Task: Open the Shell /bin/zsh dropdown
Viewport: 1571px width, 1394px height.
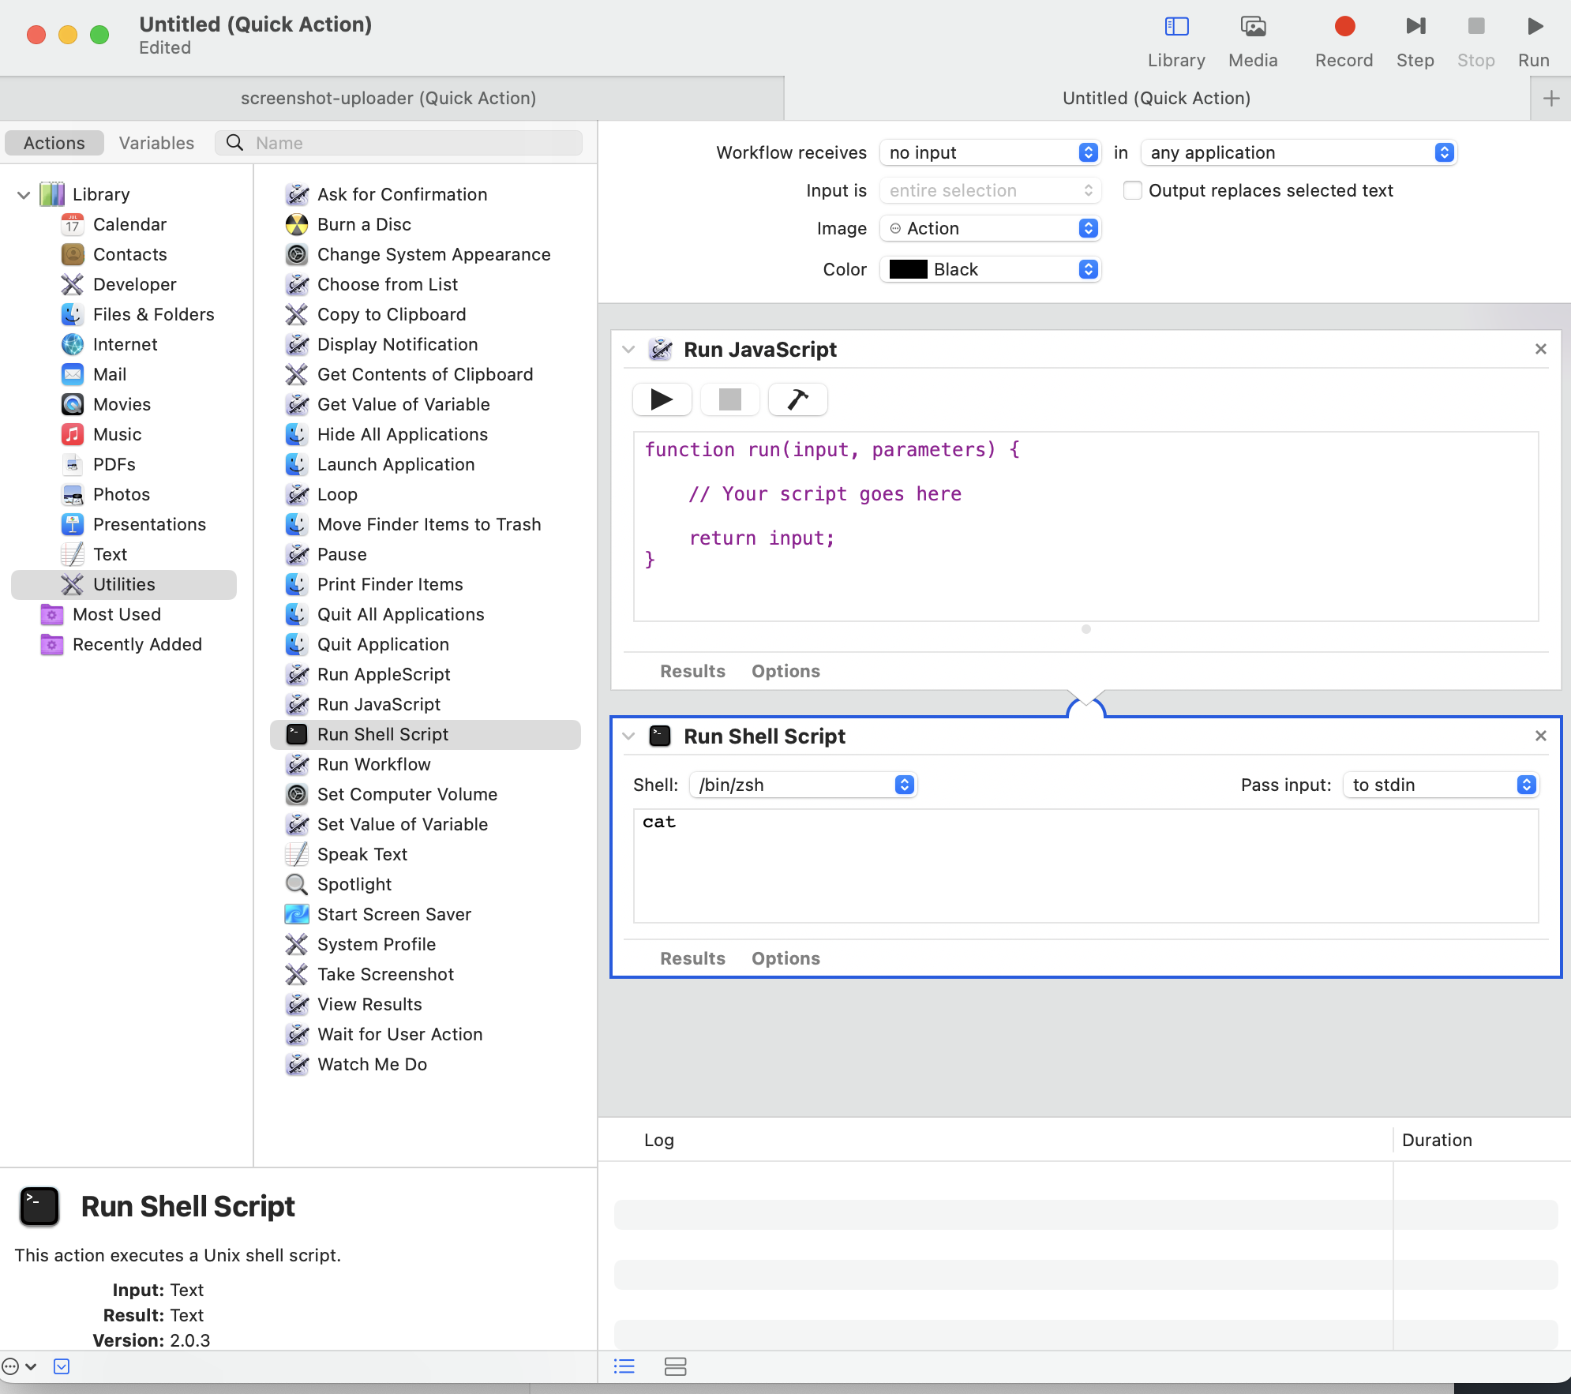Action: [802, 785]
